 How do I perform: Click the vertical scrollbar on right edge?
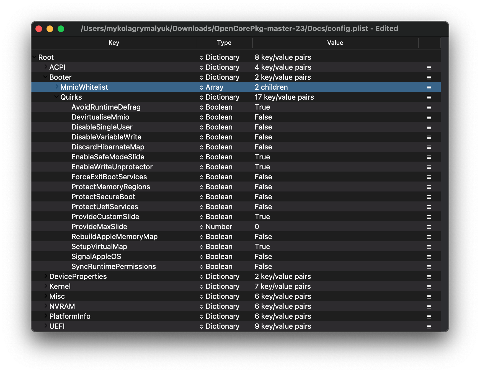point(444,183)
